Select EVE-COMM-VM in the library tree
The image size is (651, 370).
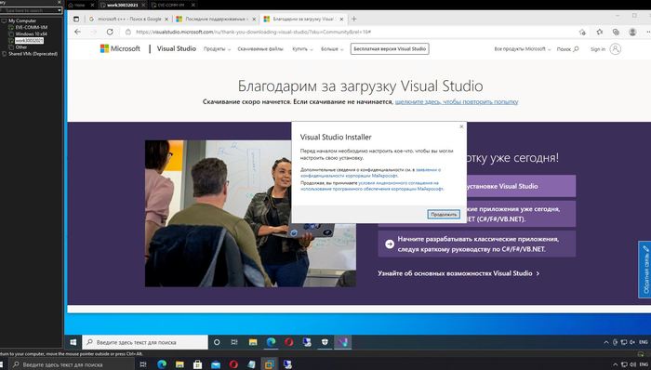31,27
